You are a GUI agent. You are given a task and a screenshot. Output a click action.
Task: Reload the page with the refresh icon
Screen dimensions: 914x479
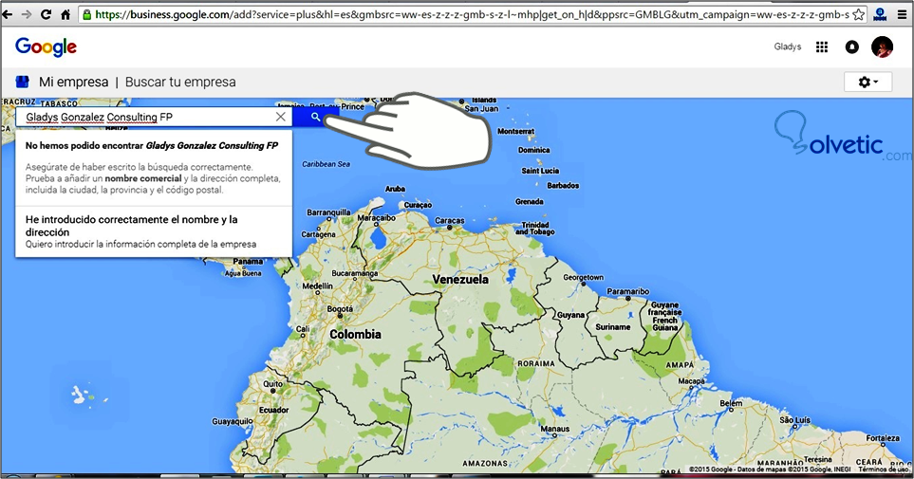[x=47, y=14]
